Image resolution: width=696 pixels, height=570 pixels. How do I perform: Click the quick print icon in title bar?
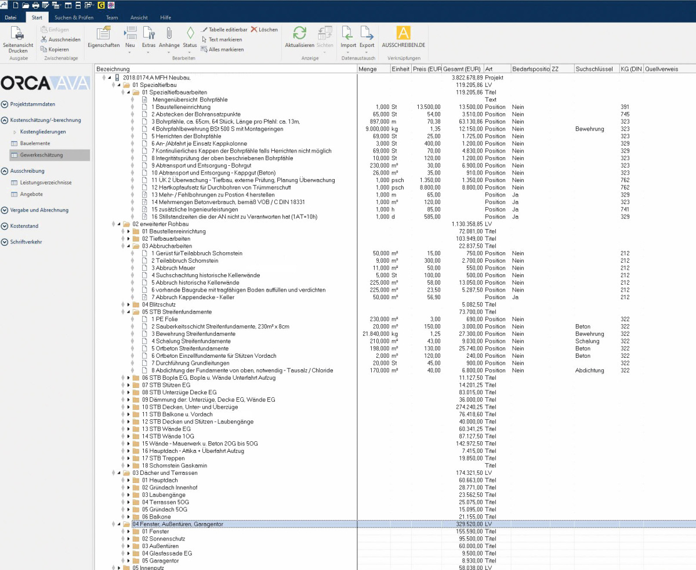tap(35, 5)
